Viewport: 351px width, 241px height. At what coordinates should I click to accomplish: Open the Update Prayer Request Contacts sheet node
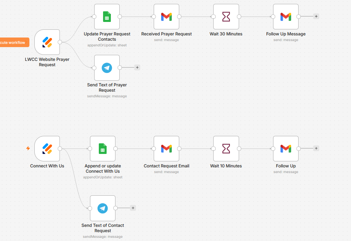pos(107,17)
